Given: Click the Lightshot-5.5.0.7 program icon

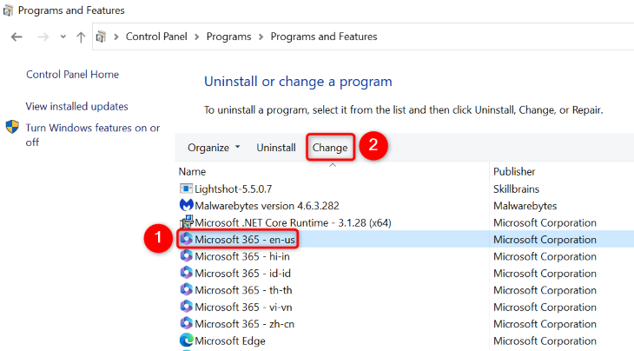Looking at the screenshot, I should (186, 189).
